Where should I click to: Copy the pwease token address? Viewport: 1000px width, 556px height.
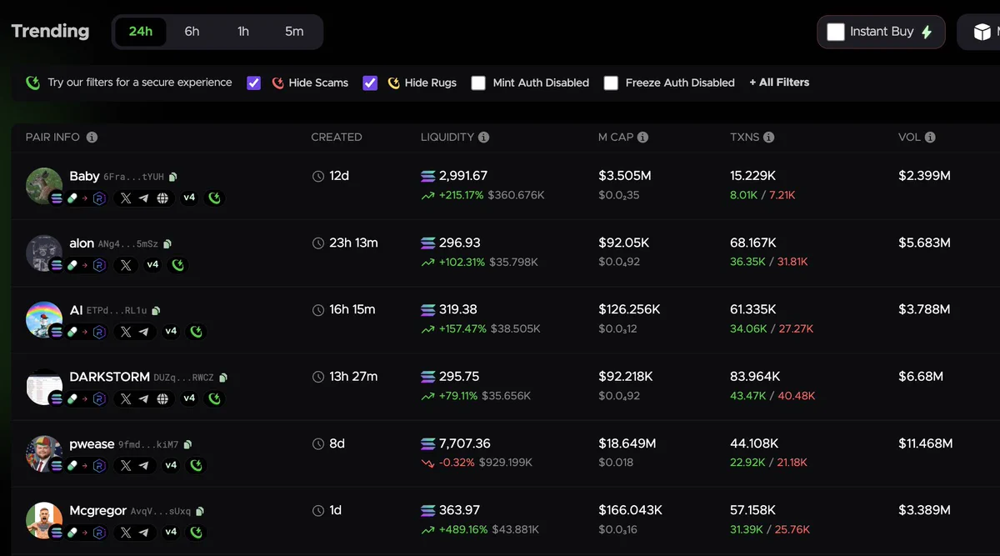187,445
